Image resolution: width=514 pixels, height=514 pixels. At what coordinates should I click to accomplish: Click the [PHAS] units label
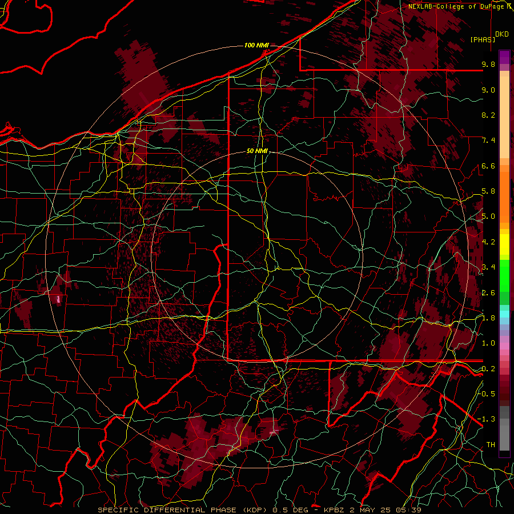(x=483, y=39)
